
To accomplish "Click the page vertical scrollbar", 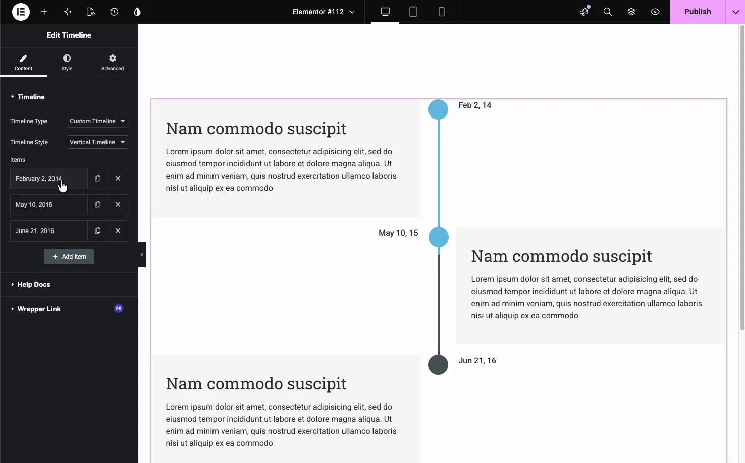I will [742, 178].
